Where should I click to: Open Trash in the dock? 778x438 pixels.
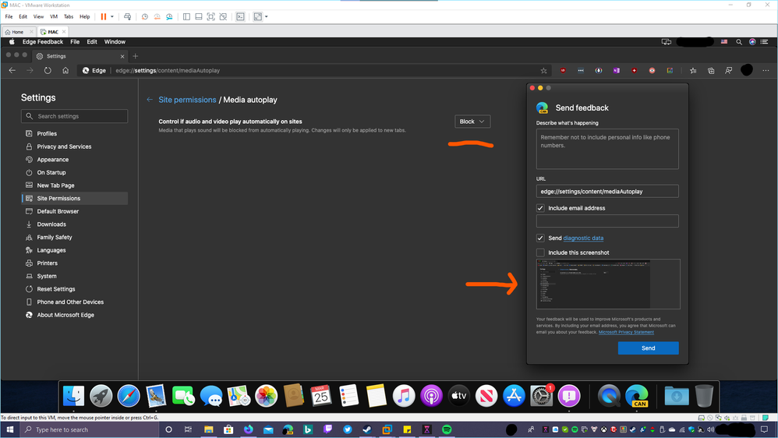click(704, 396)
